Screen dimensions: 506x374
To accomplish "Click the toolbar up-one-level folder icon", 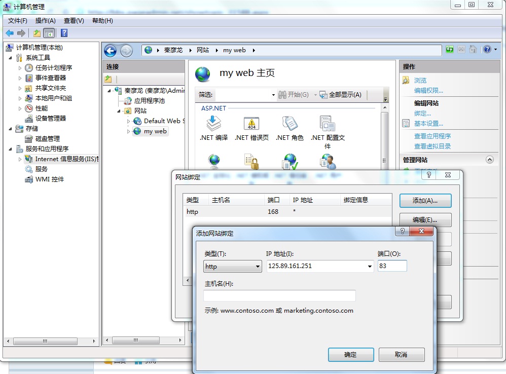I will coord(37,33).
